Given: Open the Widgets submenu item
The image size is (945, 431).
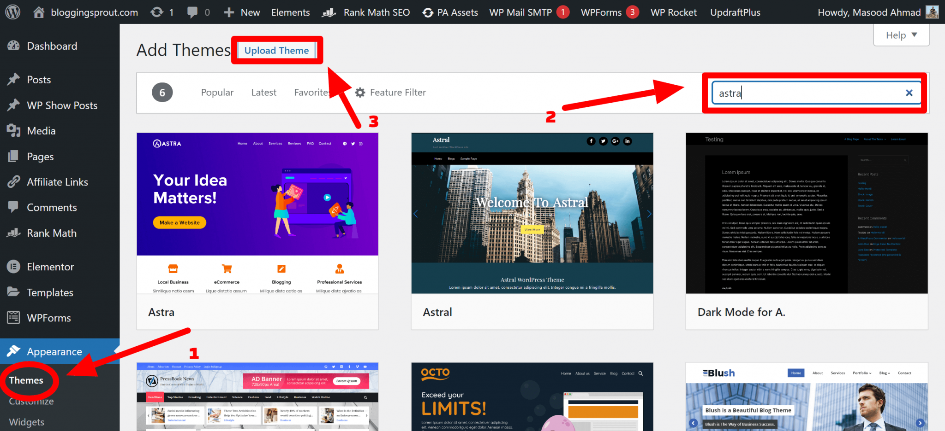Looking at the screenshot, I should [x=27, y=422].
